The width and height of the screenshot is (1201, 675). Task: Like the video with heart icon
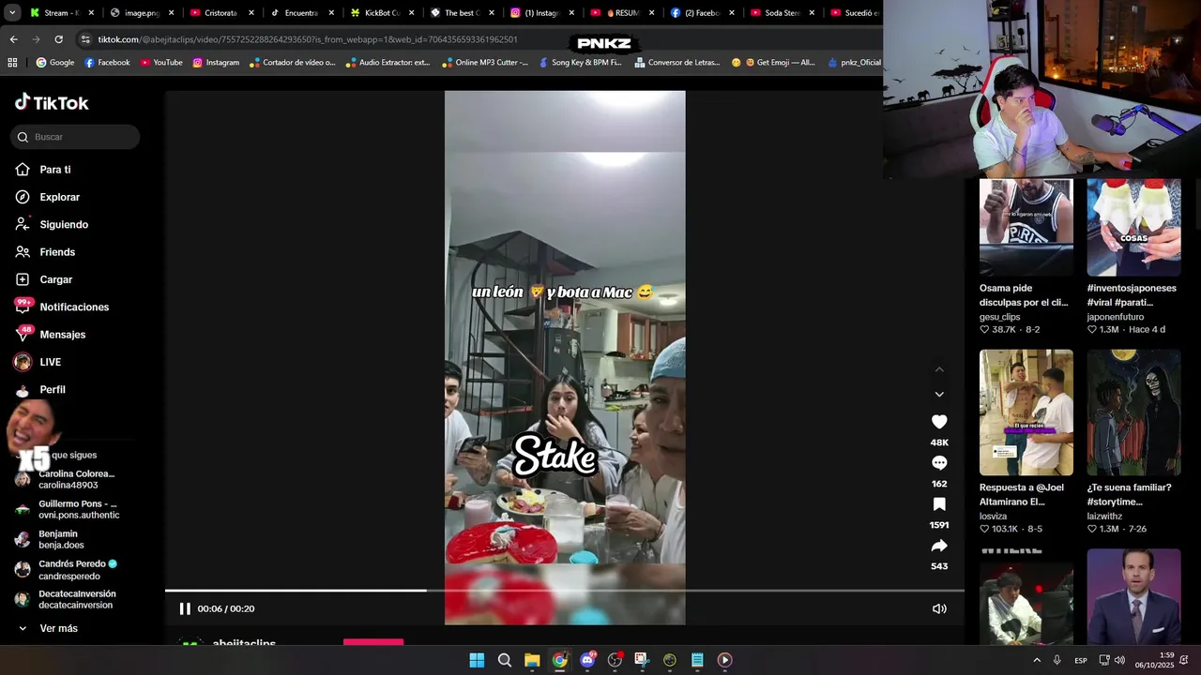tap(939, 422)
